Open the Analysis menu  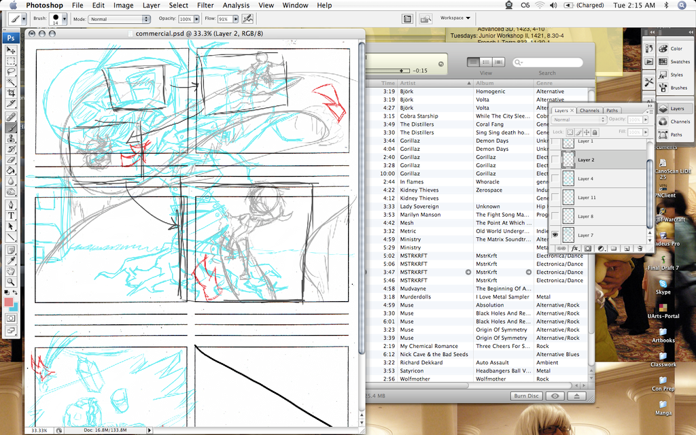pyautogui.click(x=236, y=5)
